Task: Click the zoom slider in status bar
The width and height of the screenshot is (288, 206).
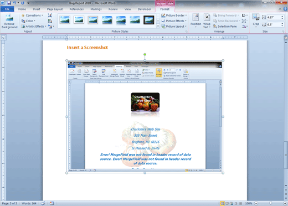Action: click(x=270, y=203)
